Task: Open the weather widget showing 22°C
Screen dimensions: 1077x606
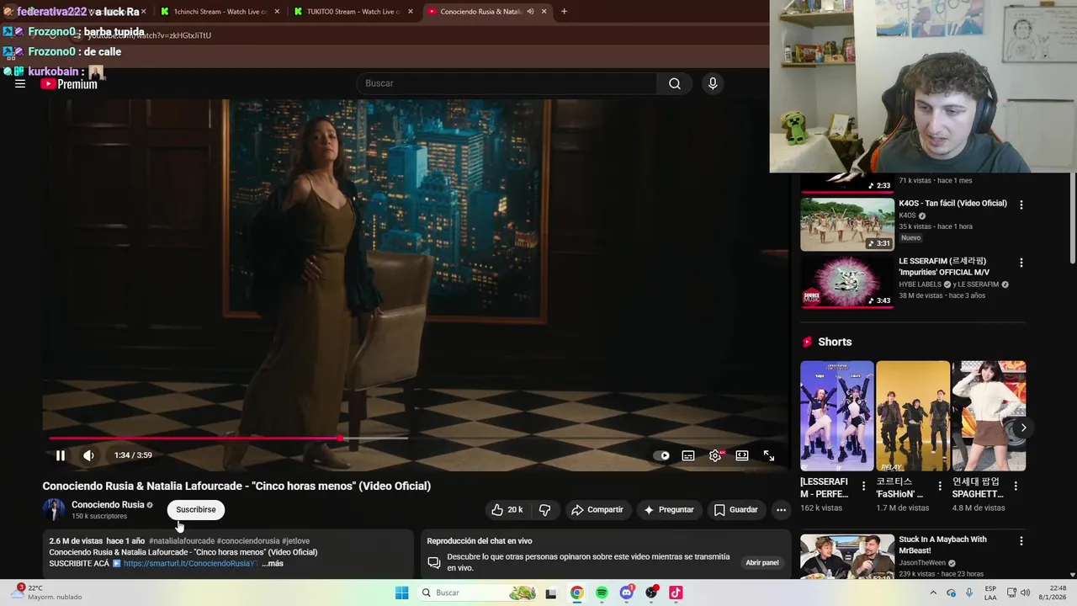Action: [47, 593]
